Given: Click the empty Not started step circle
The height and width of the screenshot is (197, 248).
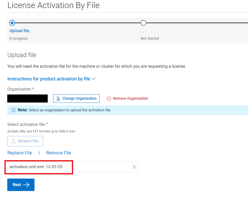Looking at the screenshot, I should point(143,23).
